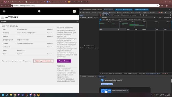Go back using the browser back arrow
This screenshot has width=172, height=97.
click(x=2, y=6)
